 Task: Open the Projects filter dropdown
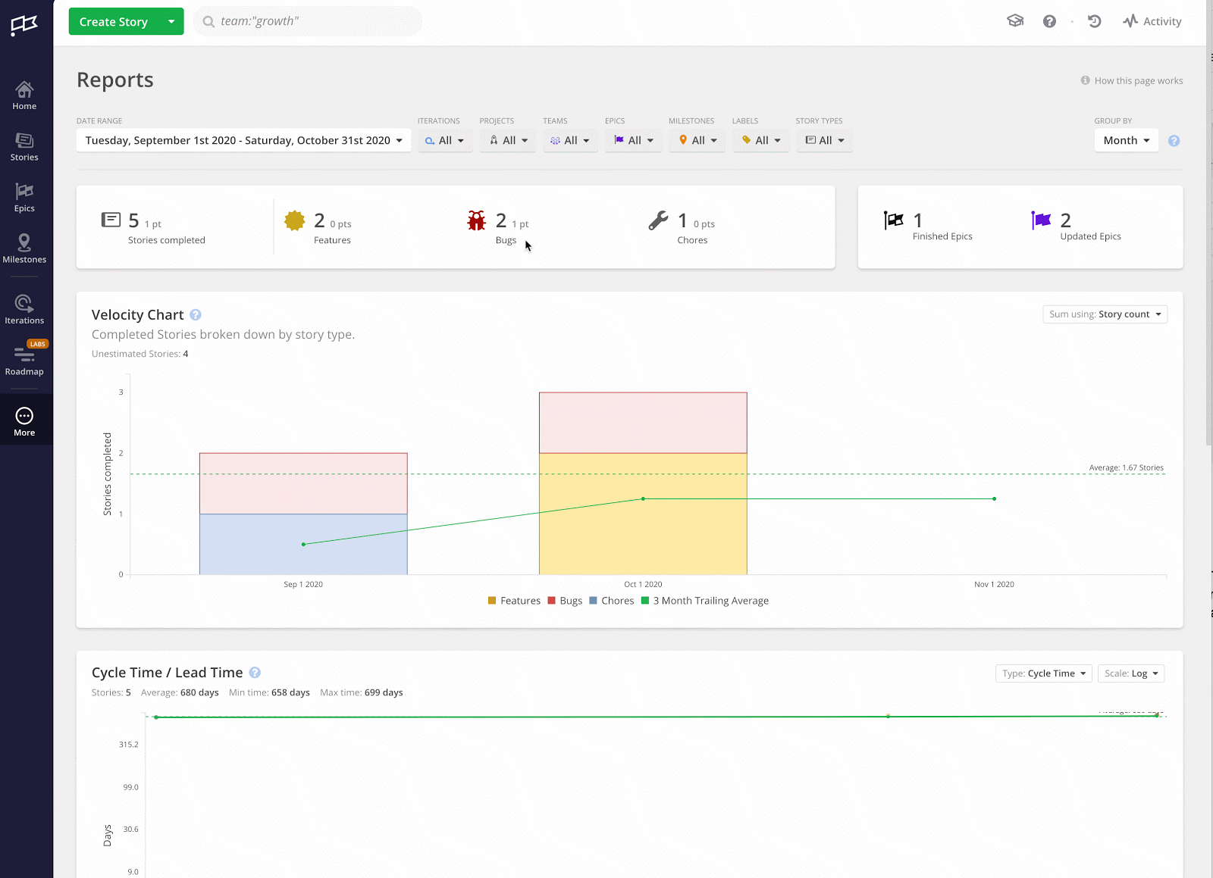(508, 140)
